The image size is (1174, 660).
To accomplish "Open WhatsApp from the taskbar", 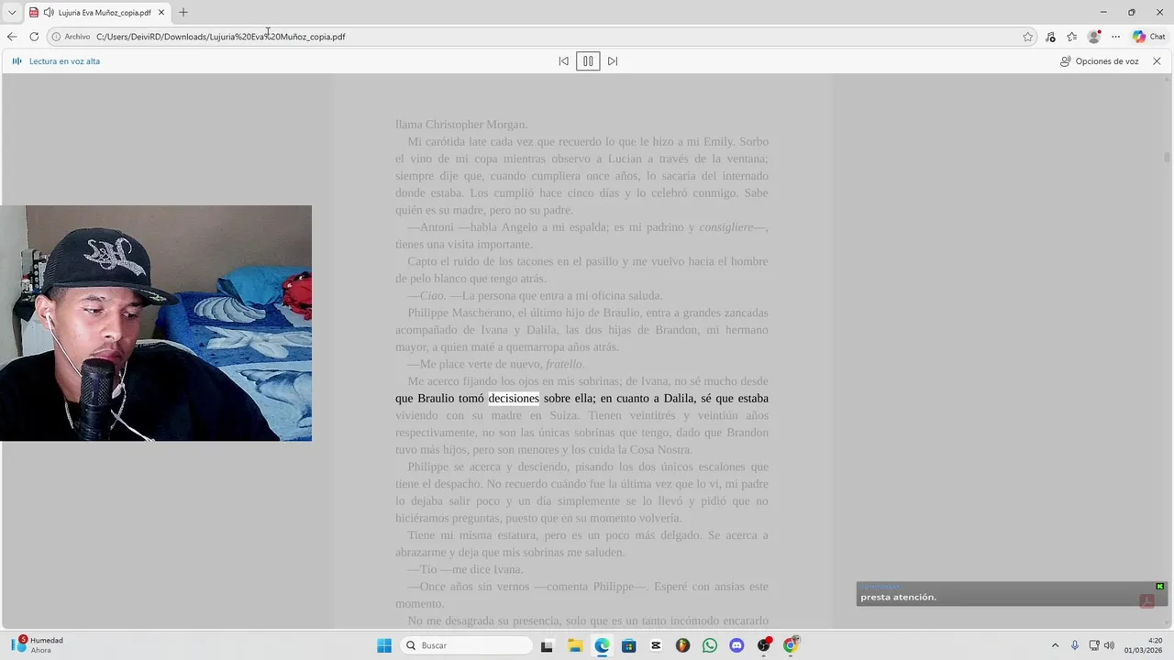I will [x=710, y=645].
